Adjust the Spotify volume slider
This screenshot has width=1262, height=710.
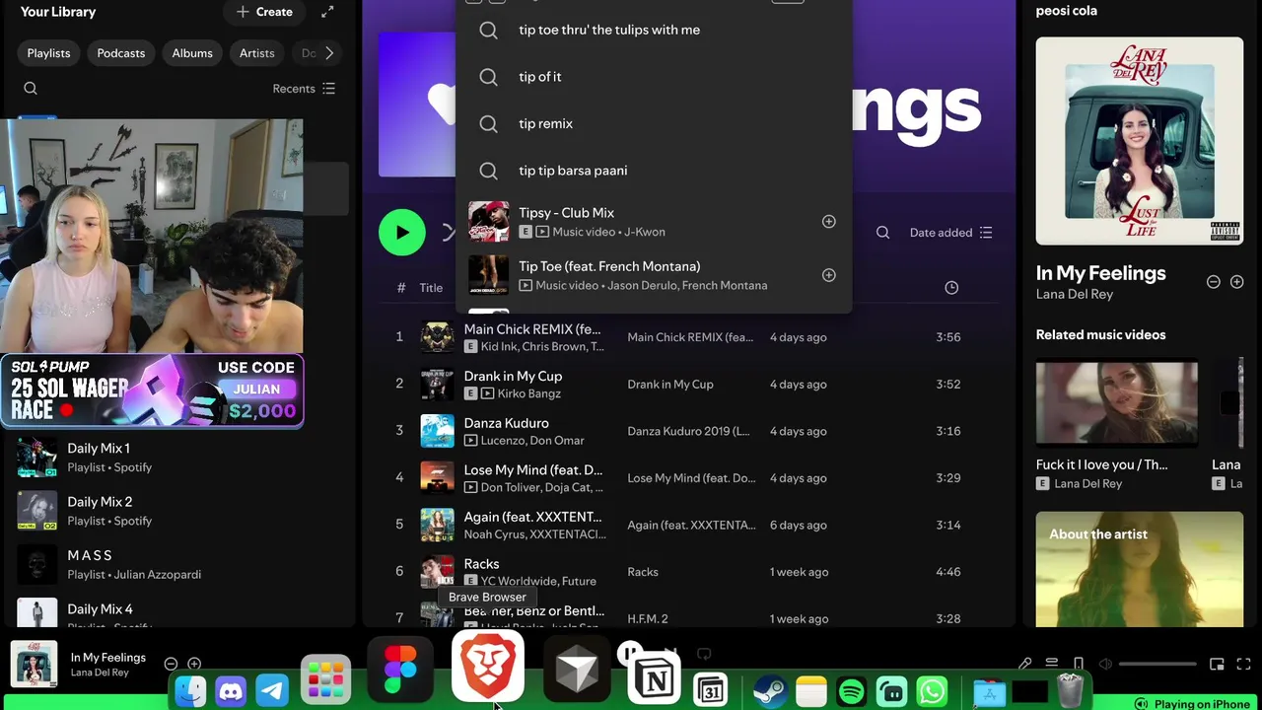point(1156,665)
